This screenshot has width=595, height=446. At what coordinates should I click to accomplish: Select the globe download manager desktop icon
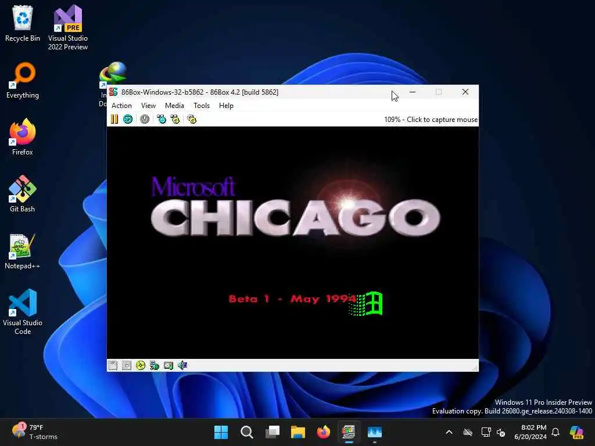point(113,73)
